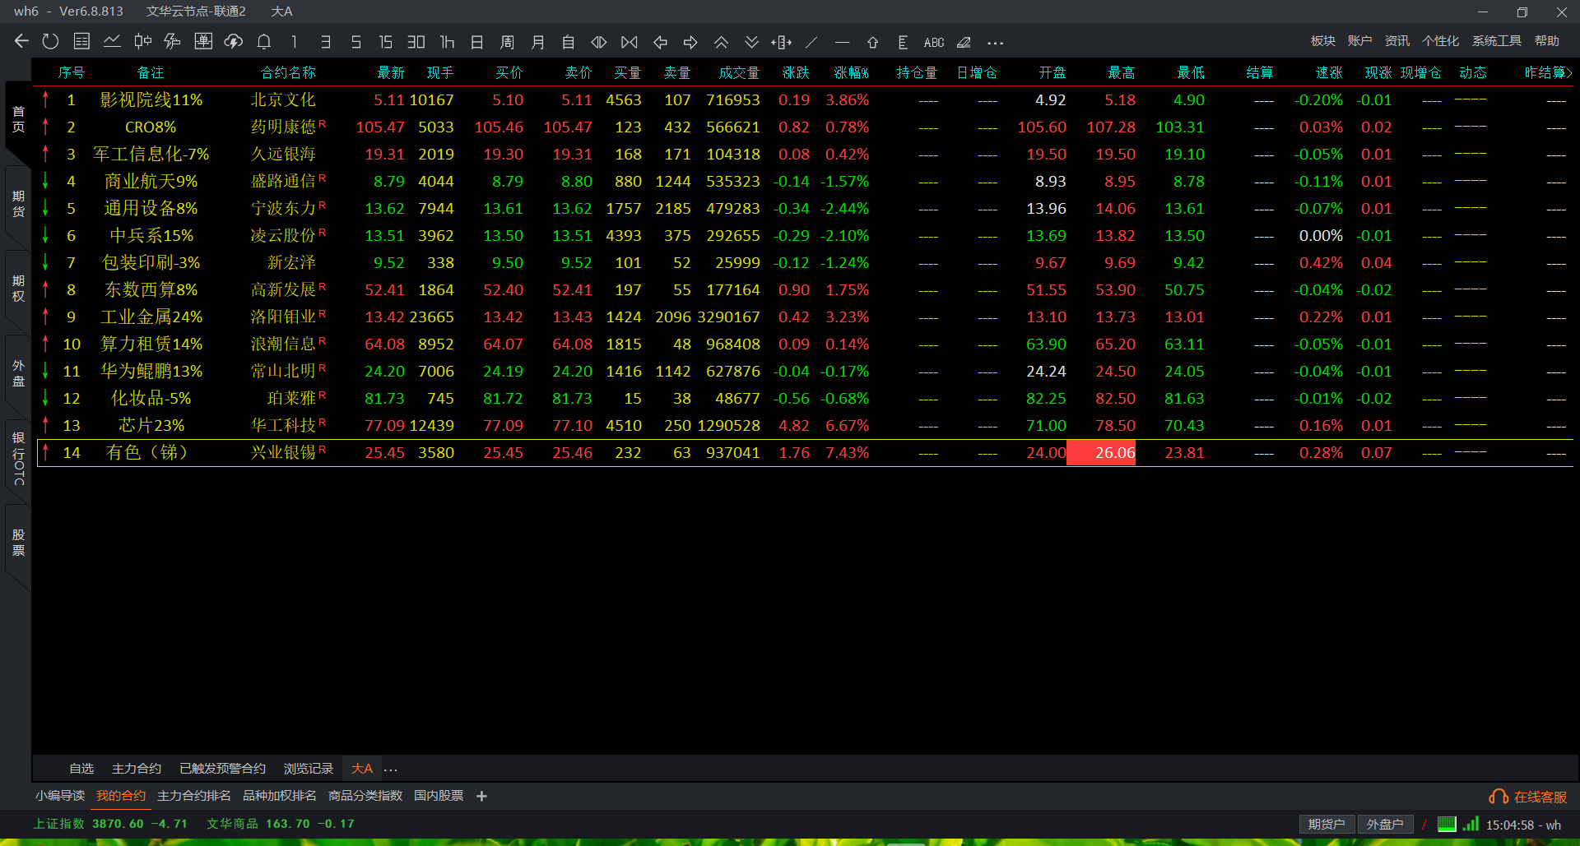Image resolution: width=1580 pixels, height=846 pixels.
Task: Click the left hollow arrow icon
Action: [660, 42]
